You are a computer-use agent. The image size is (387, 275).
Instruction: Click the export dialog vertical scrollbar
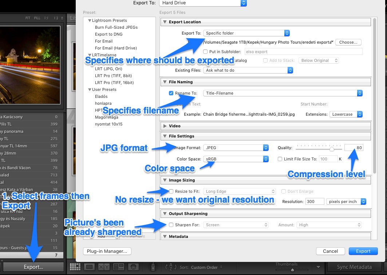[x=375, y=95]
